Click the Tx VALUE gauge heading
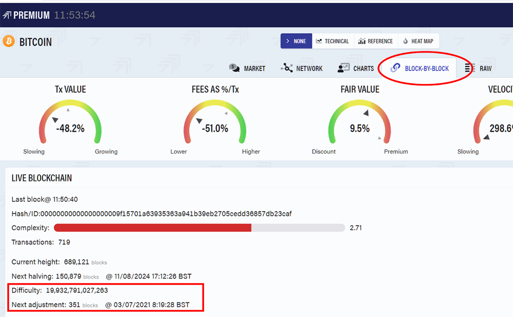Image resolution: width=513 pixels, height=317 pixels. point(71,89)
